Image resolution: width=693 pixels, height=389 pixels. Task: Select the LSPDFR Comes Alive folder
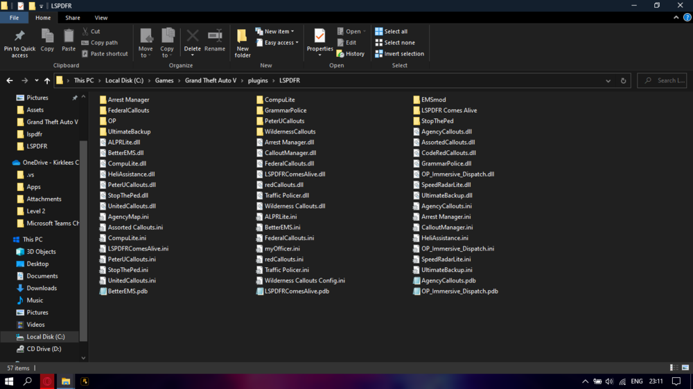445,110
